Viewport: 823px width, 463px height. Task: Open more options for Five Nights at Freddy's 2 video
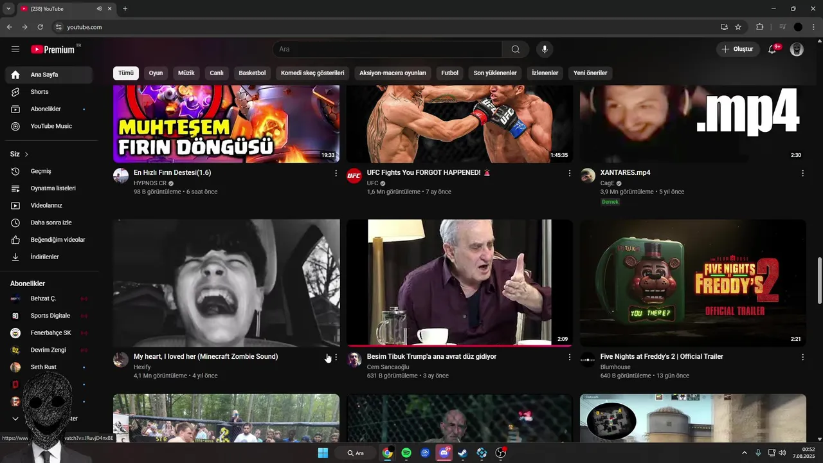[x=802, y=357]
